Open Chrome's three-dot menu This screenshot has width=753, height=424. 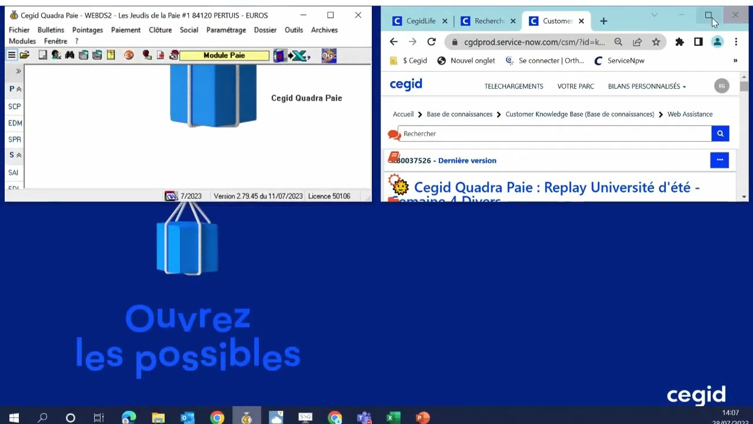point(736,42)
